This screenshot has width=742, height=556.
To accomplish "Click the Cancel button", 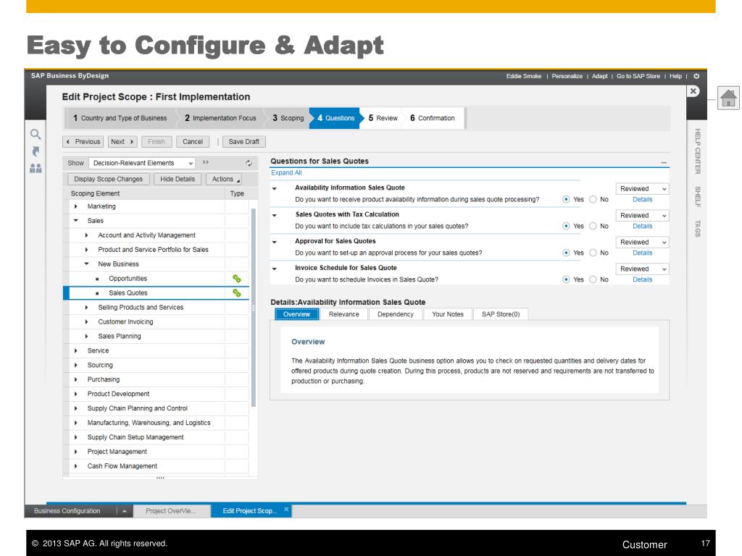I will coord(193,142).
